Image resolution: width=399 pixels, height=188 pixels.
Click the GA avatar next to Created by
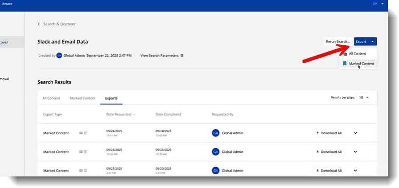tap(59, 56)
